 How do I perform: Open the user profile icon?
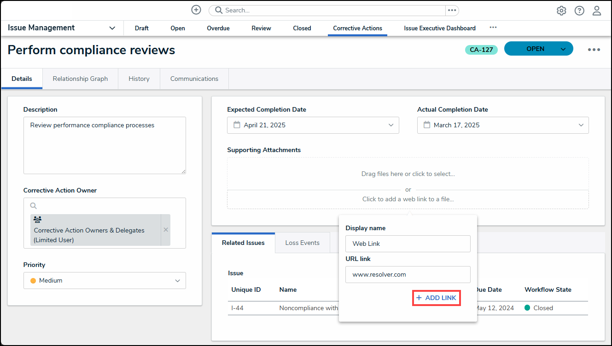[x=596, y=11]
